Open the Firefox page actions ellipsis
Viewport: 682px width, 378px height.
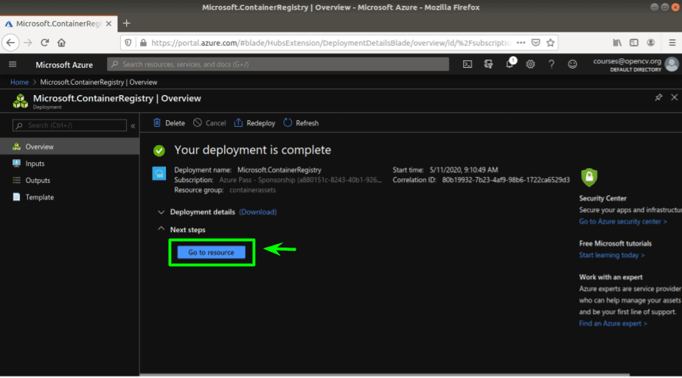pyautogui.click(x=521, y=43)
